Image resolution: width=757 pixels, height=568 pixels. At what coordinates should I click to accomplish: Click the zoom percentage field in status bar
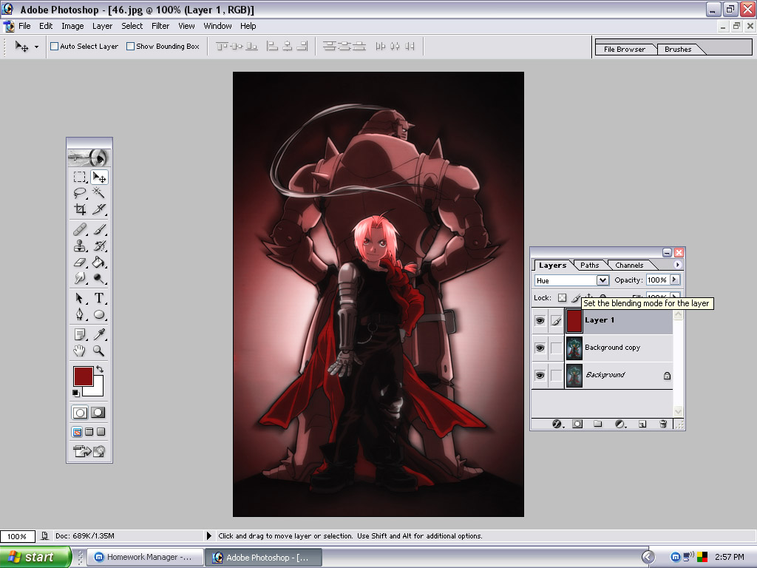pyautogui.click(x=18, y=536)
